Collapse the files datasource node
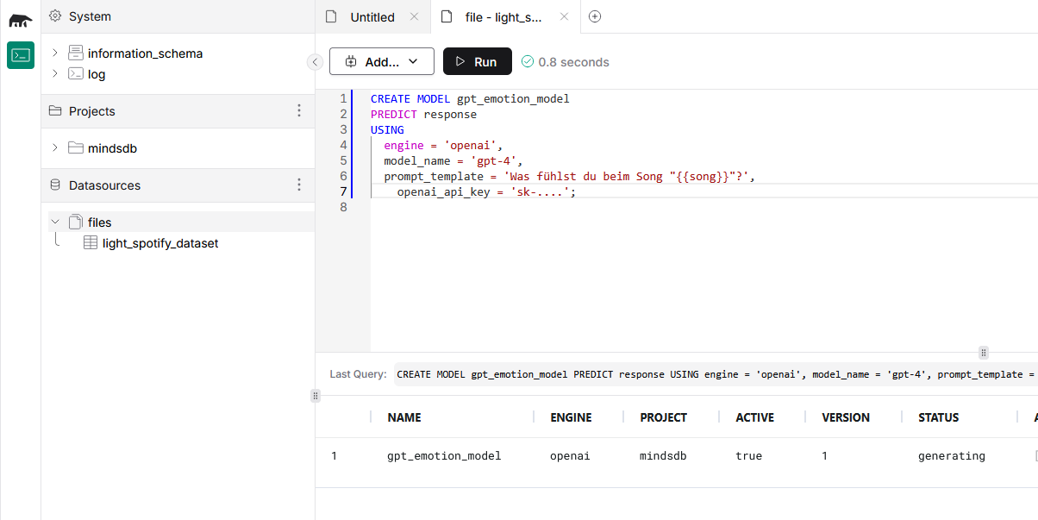 [55, 222]
